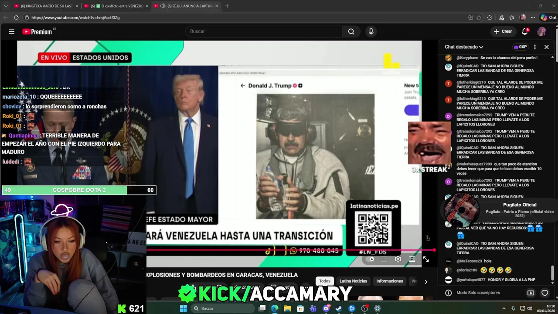The image size is (558, 314).
Task: Open chat more options menu
Action: tap(535, 47)
